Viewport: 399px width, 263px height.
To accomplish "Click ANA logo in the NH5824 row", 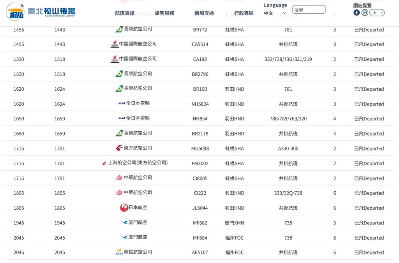I will [x=122, y=103].
